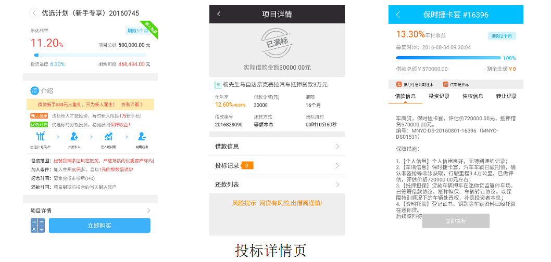
Task: Click the 100% fundraising progress bar
Action: 448,58
